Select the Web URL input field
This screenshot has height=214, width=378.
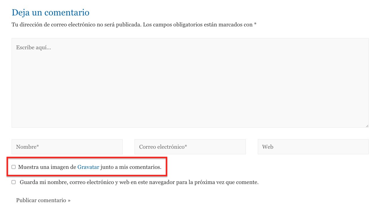(313, 147)
